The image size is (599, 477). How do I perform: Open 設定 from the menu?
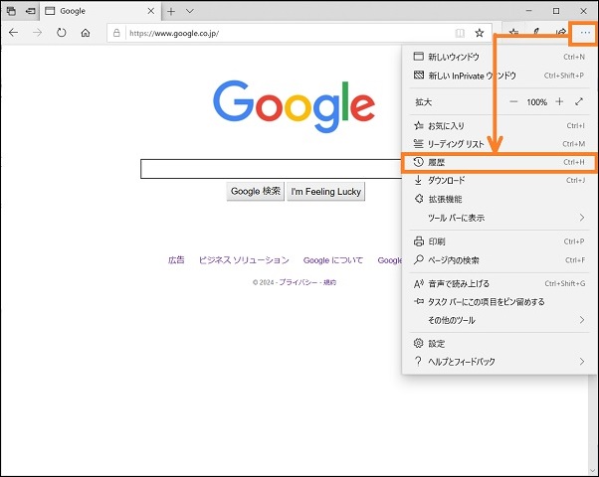click(437, 343)
